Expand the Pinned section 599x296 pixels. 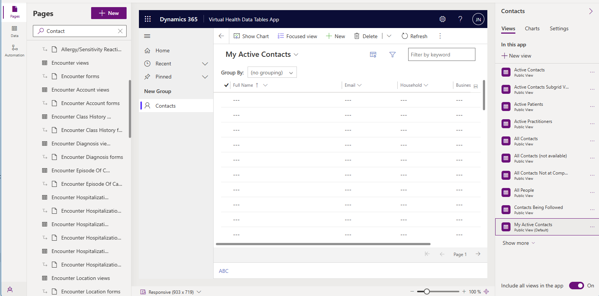coord(205,77)
